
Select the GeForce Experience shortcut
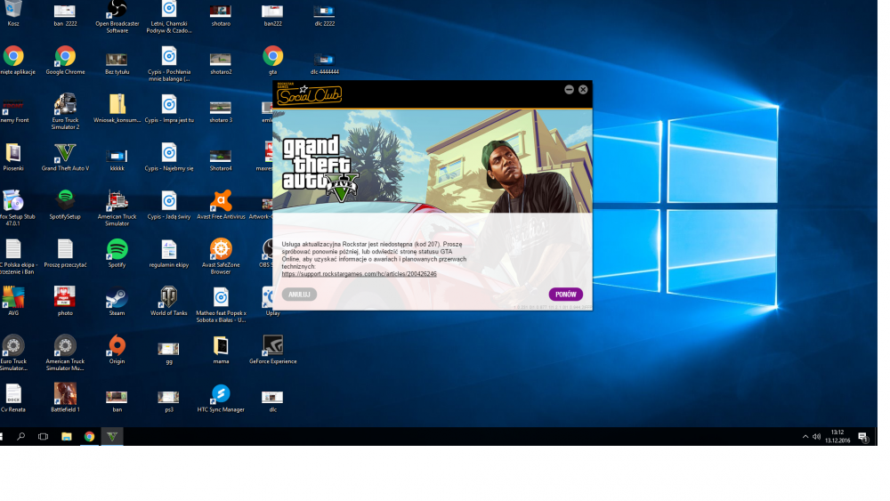click(x=273, y=350)
